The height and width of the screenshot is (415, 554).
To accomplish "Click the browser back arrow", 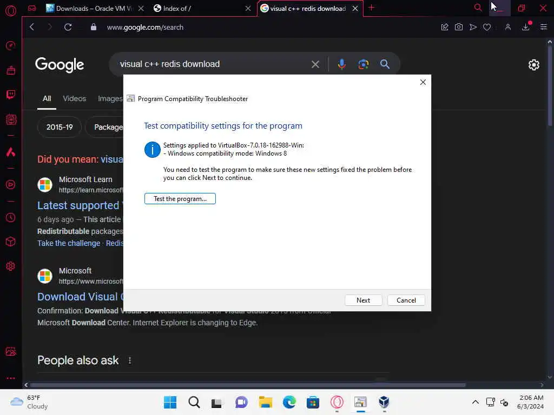I will pyautogui.click(x=32, y=27).
